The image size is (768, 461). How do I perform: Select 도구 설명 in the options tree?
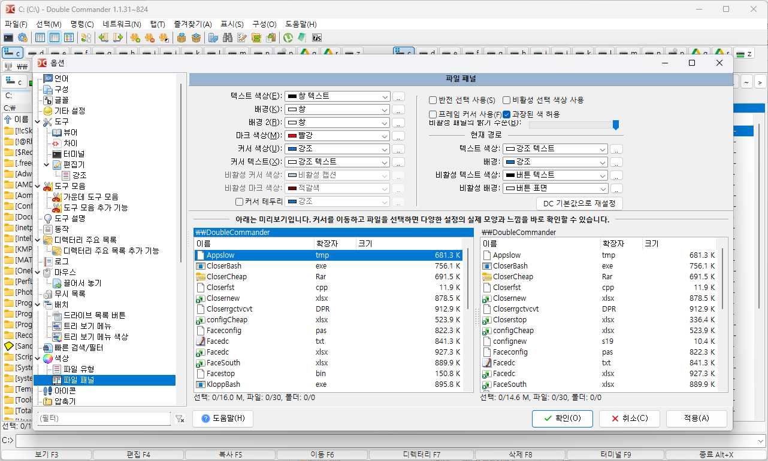[69, 218]
